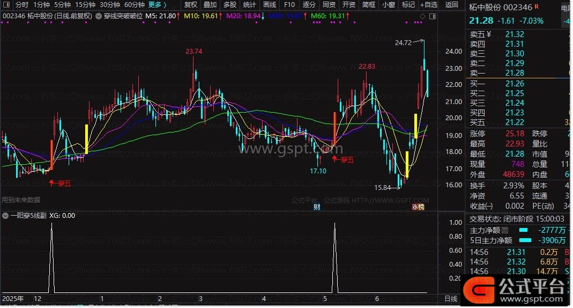Click the 财 financial marker on chart
This screenshot has width=573, height=308.
pyautogui.click(x=317, y=207)
